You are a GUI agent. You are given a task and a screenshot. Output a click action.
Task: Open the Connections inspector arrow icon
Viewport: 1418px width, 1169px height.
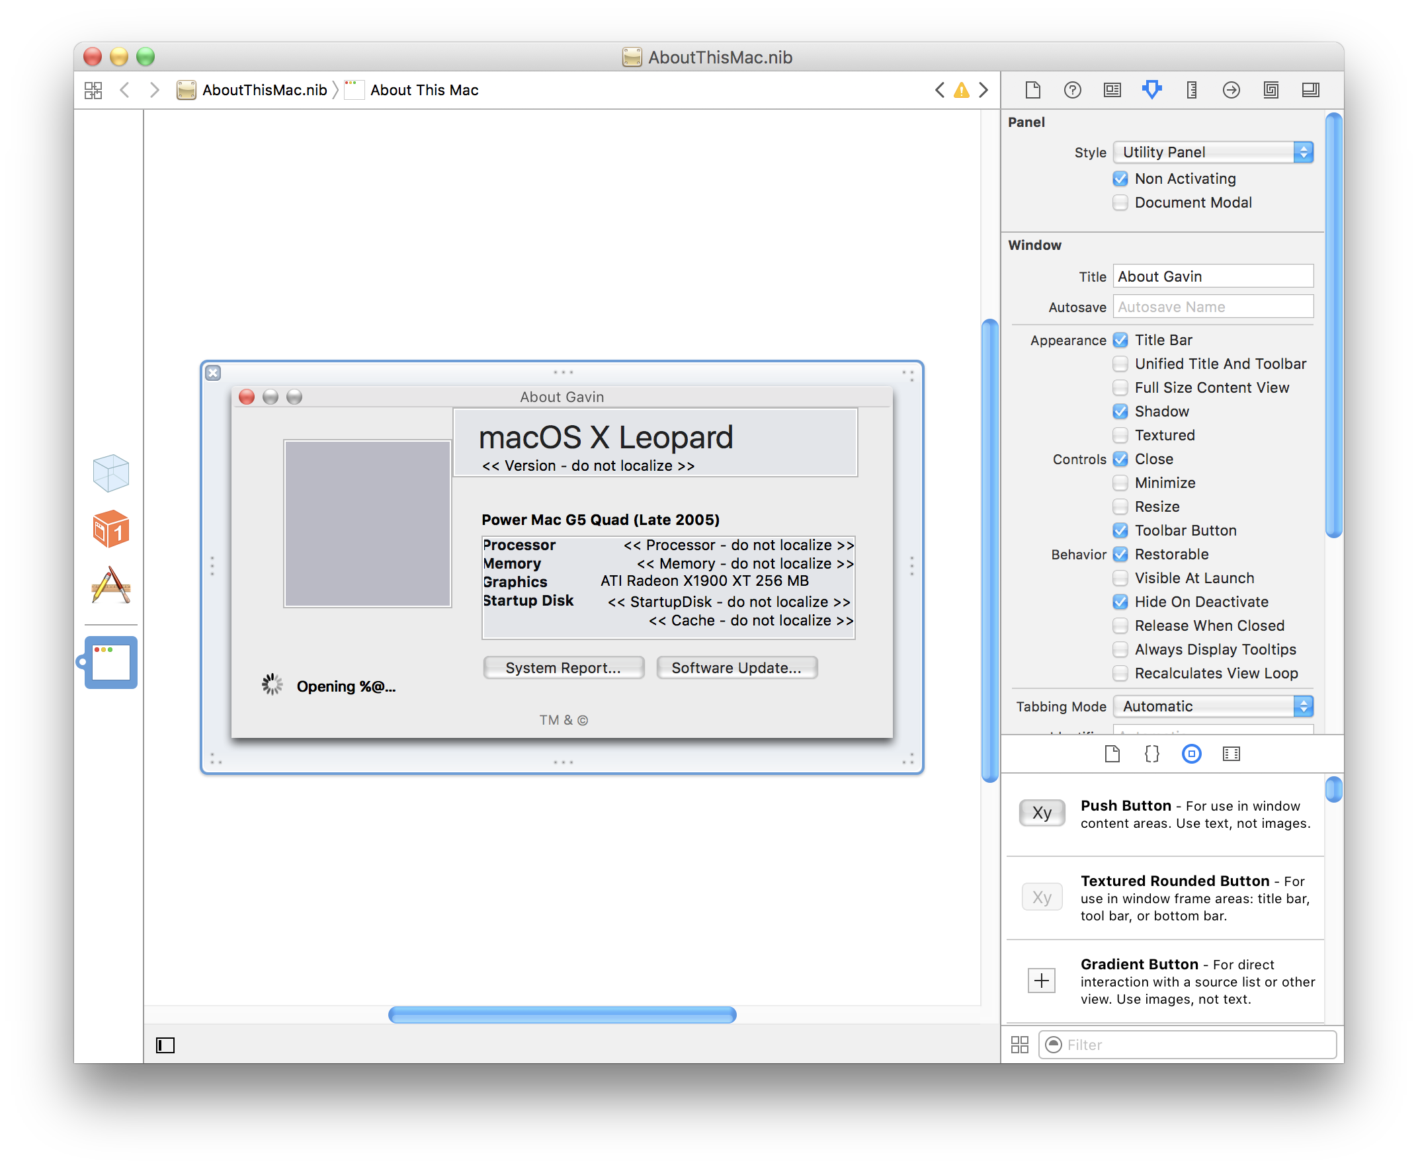1231,89
